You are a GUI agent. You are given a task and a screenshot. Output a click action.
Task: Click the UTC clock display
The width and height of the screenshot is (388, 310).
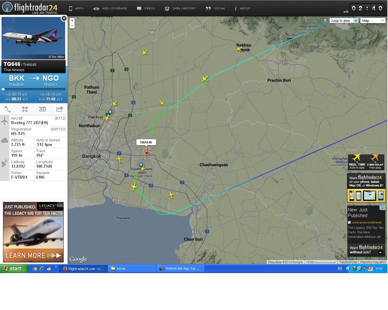tap(367, 8)
